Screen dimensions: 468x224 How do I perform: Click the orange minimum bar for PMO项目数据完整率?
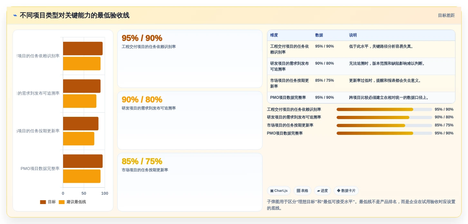click(82, 176)
